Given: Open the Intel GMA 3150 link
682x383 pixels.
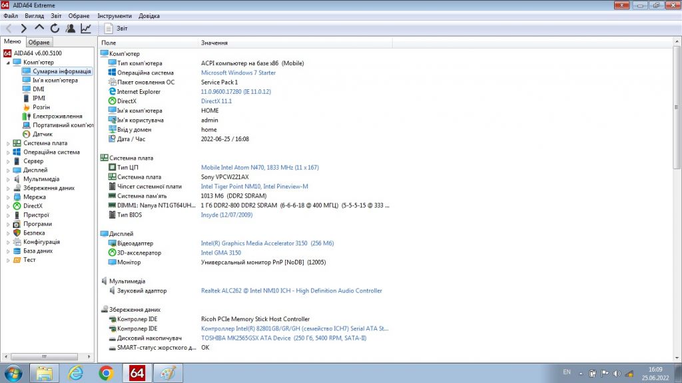Looking at the screenshot, I should tap(221, 253).
